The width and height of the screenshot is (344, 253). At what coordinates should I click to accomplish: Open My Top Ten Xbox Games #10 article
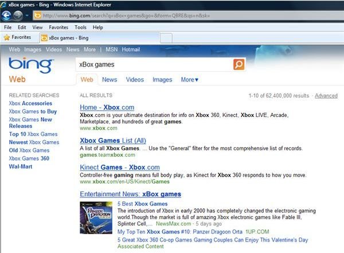coord(180,232)
